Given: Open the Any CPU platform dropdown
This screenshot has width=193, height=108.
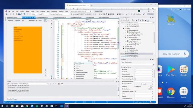Looking at the screenshot, I should tap(44, 14).
